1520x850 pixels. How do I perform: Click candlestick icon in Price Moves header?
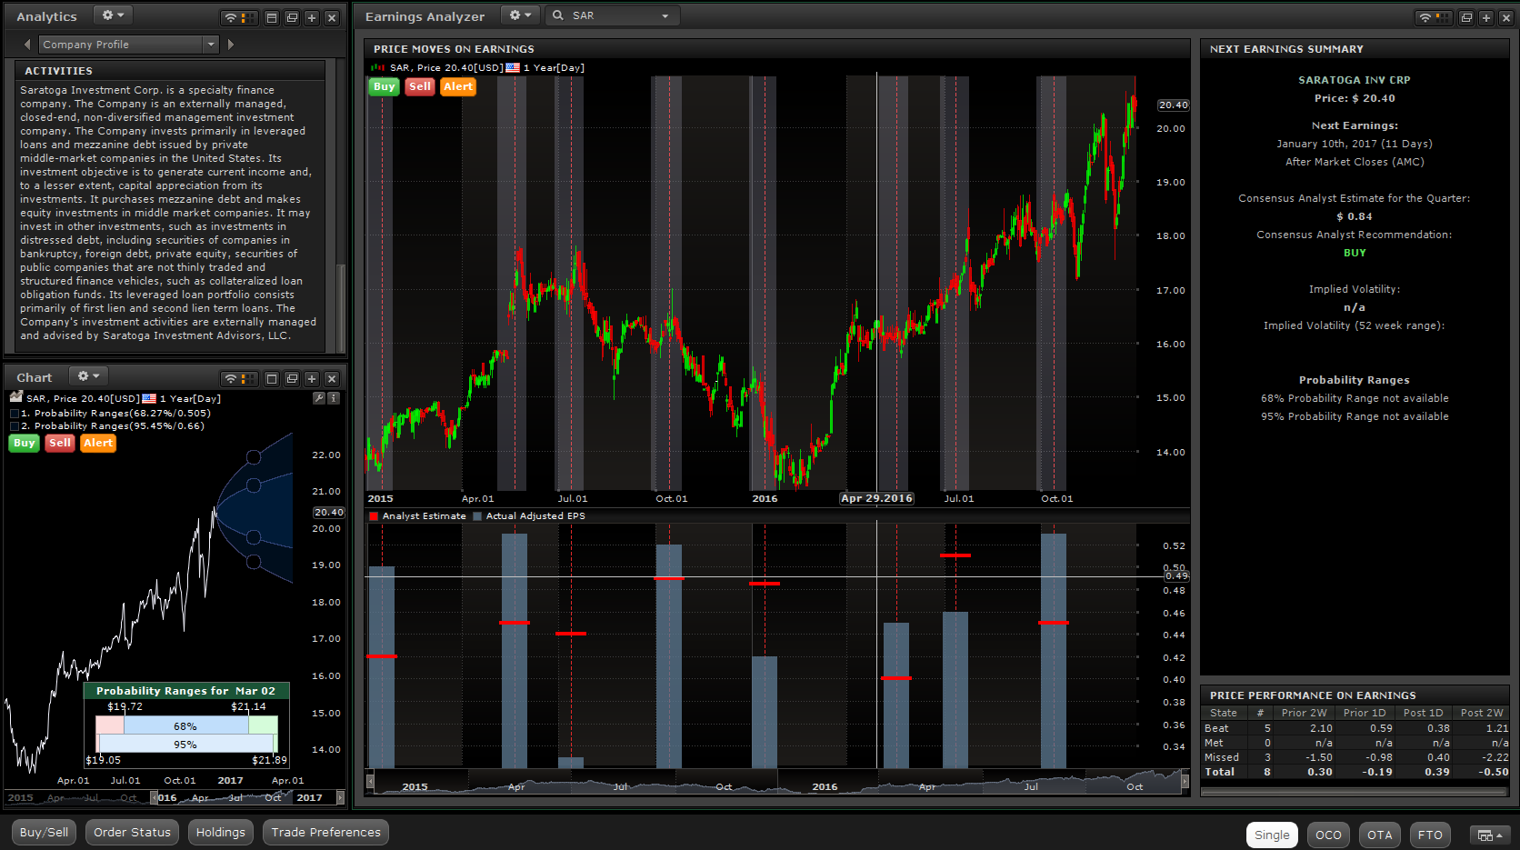point(377,67)
